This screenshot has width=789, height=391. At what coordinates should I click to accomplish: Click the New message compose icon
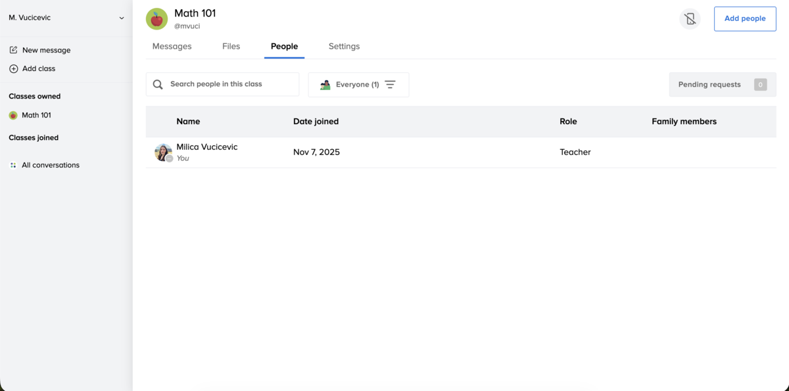pyautogui.click(x=13, y=50)
